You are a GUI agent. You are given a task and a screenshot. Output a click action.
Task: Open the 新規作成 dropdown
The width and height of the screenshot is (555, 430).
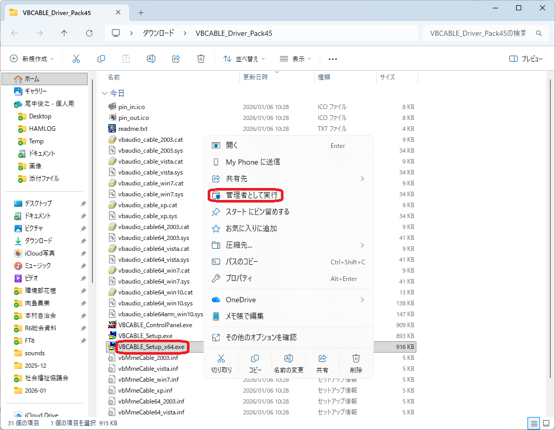[32, 59]
